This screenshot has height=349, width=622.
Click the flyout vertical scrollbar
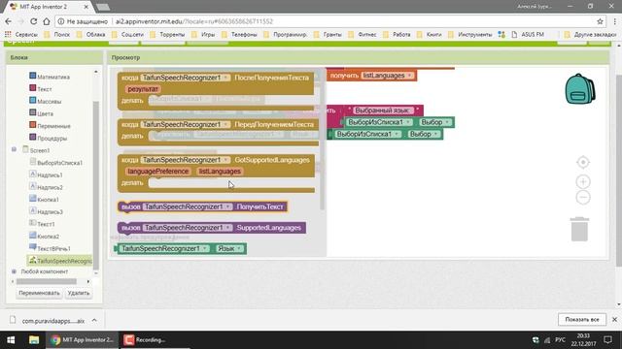click(x=322, y=141)
